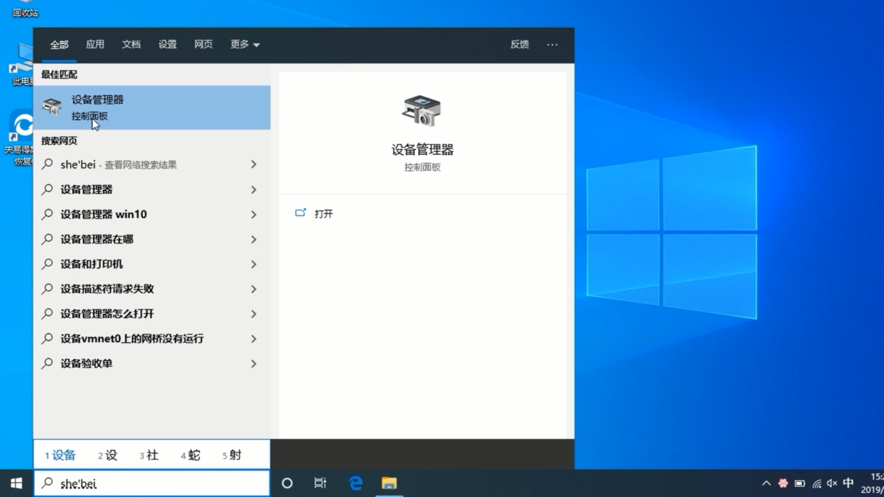The image size is (884, 497).
Task: Expand the 设备管理器在哪 suggestion arrow
Action: (x=253, y=239)
